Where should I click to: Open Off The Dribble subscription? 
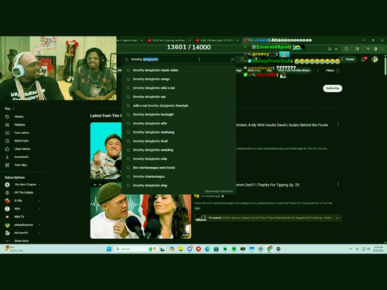(22, 193)
